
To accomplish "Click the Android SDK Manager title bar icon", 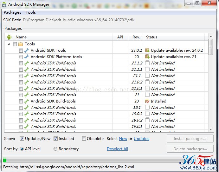I will point(4,4).
